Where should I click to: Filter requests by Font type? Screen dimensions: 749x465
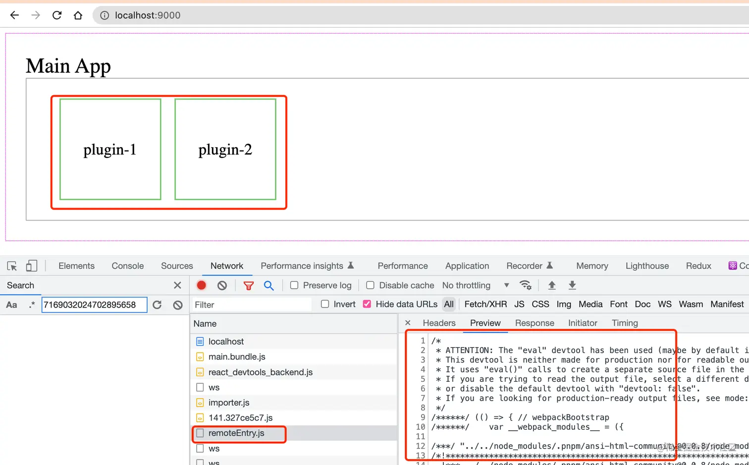click(x=619, y=304)
